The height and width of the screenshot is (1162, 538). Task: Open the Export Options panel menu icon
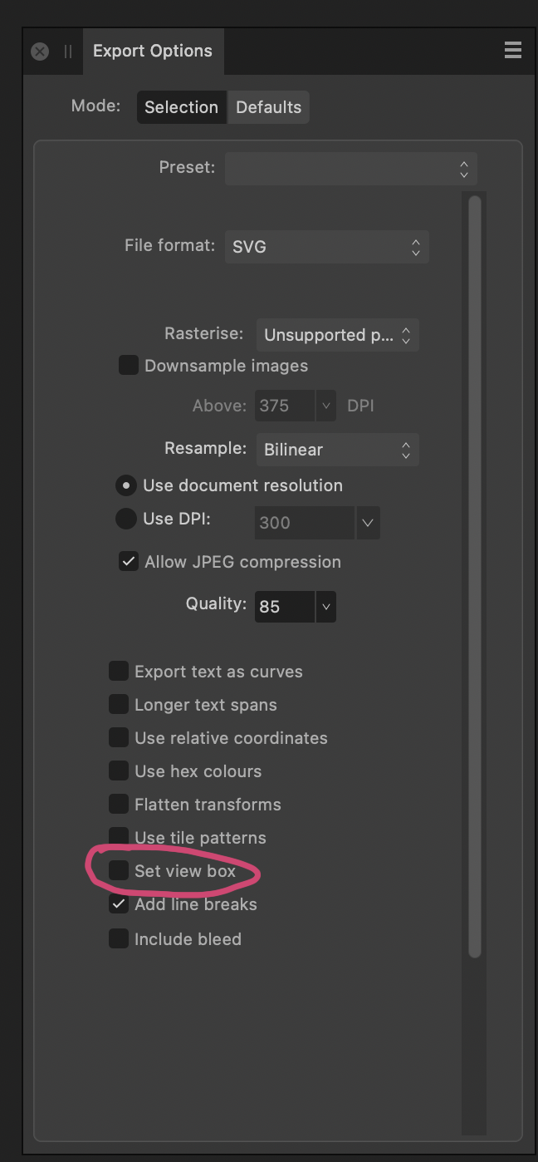click(512, 51)
